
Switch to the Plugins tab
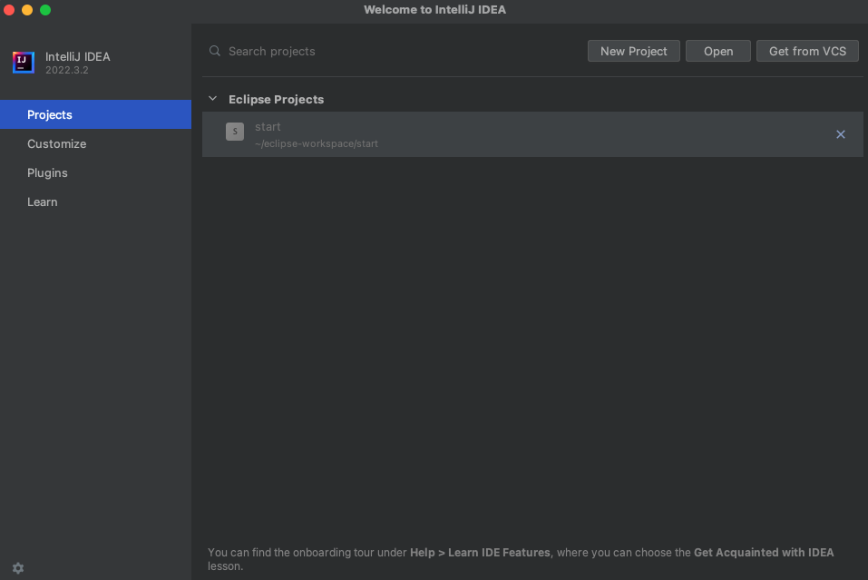pyautogui.click(x=96, y=172)
